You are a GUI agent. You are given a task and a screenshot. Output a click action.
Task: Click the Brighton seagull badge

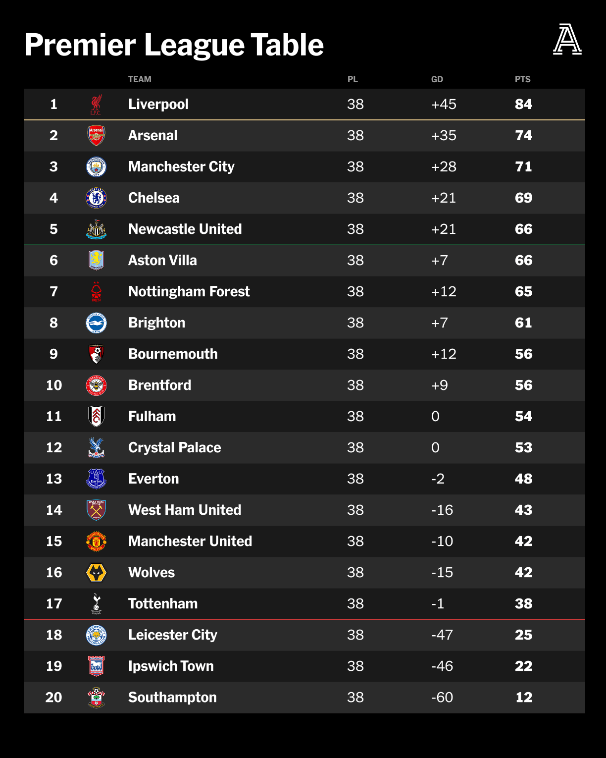97,323
